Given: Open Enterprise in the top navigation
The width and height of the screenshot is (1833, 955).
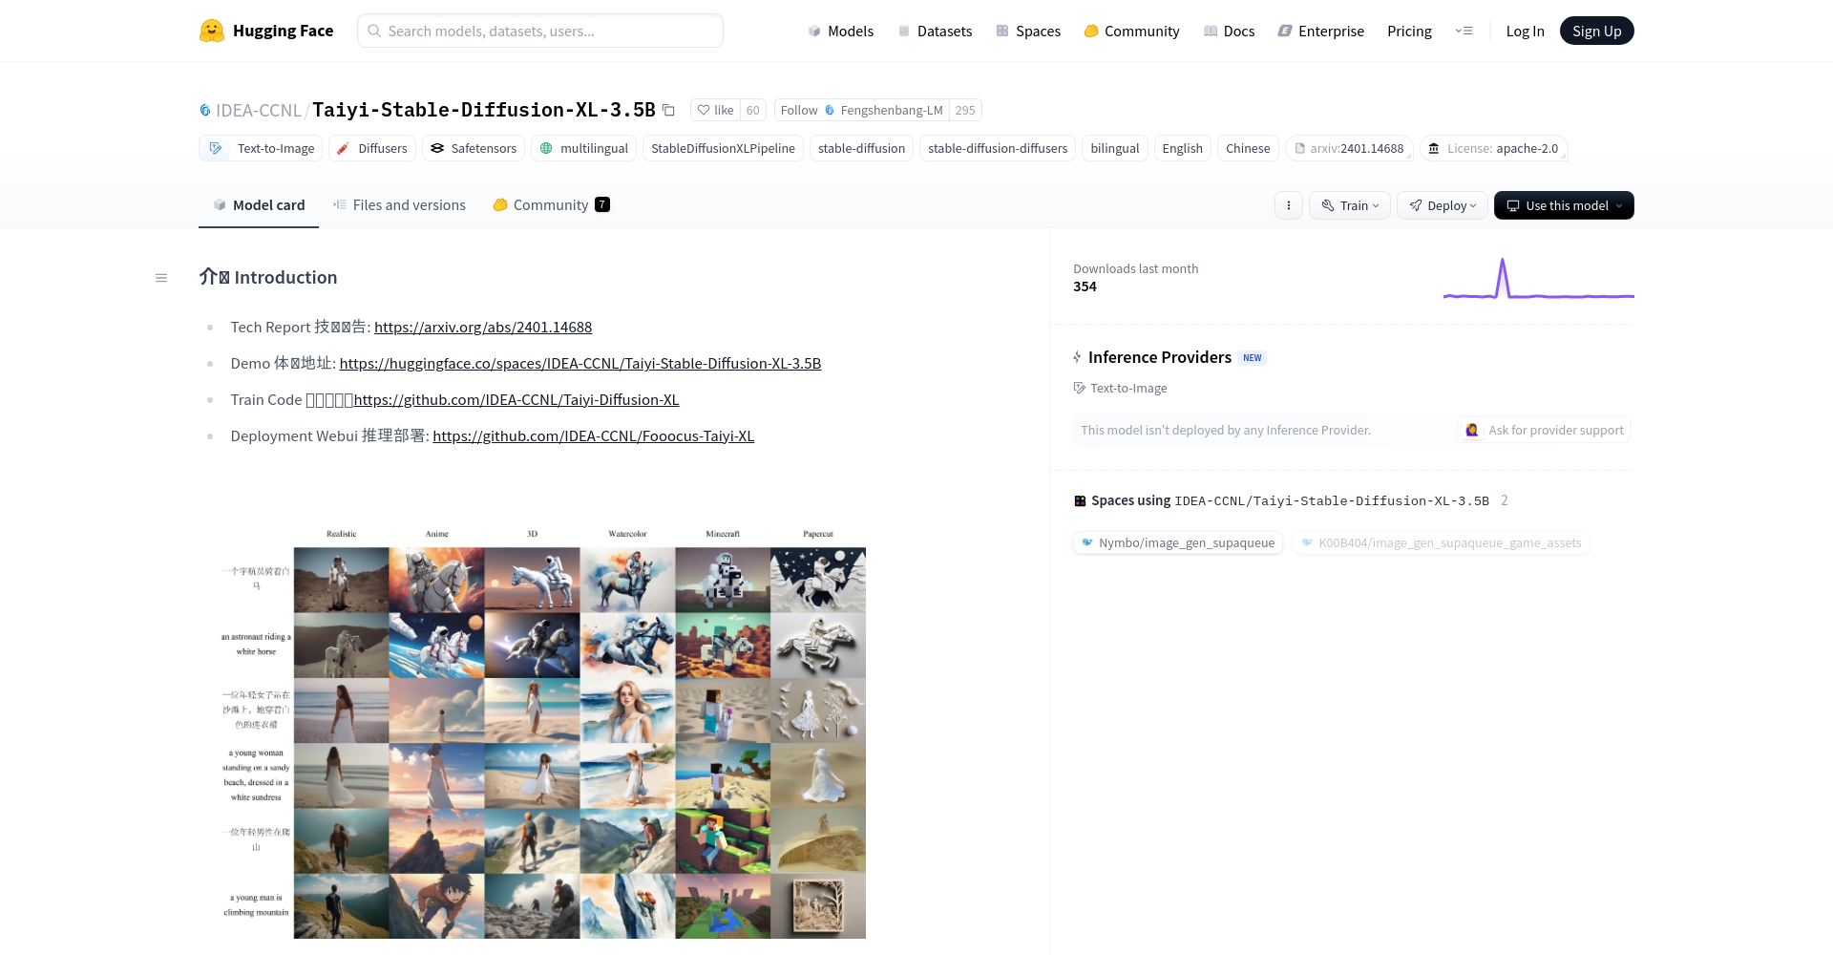Looking at the screenshot, I should [x=1321, y=31].
